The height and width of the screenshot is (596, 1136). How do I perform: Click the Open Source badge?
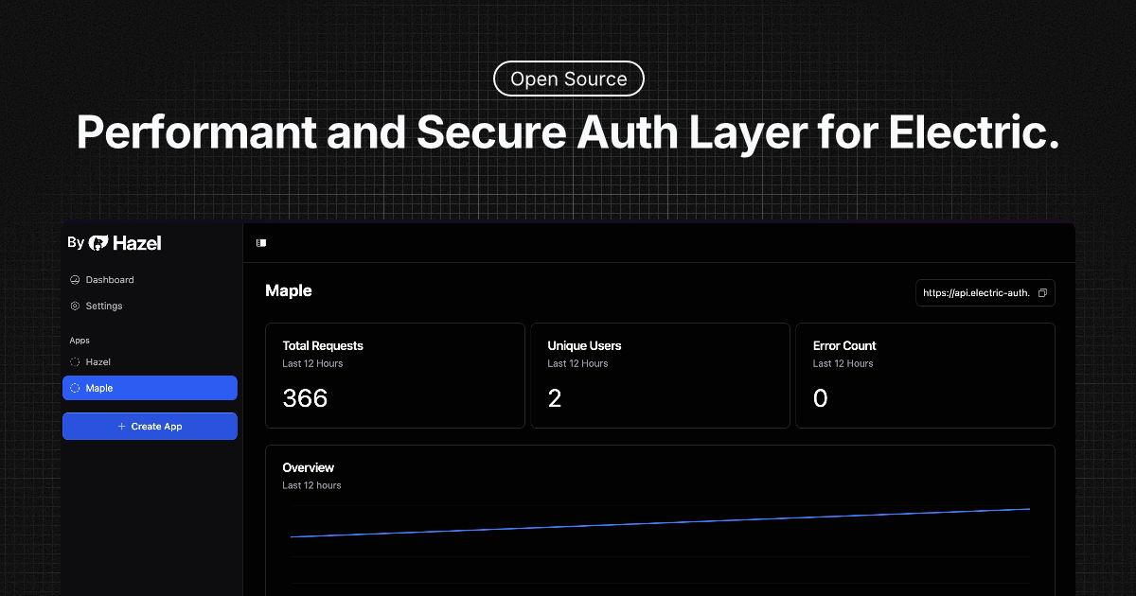568,79
